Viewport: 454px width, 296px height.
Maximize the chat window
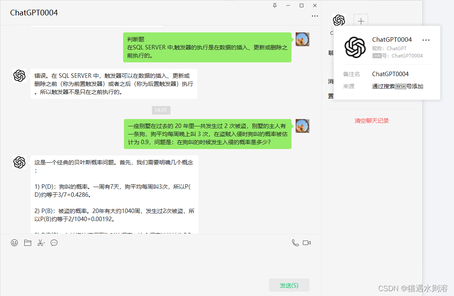(301, 6)
